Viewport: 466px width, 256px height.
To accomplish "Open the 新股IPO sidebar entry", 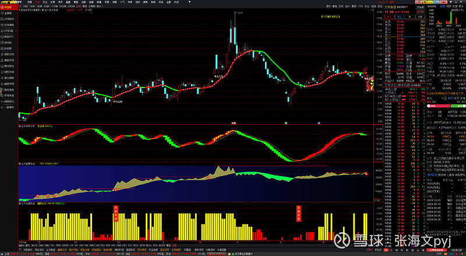I will pyautogui.click(x=9, y=37).
